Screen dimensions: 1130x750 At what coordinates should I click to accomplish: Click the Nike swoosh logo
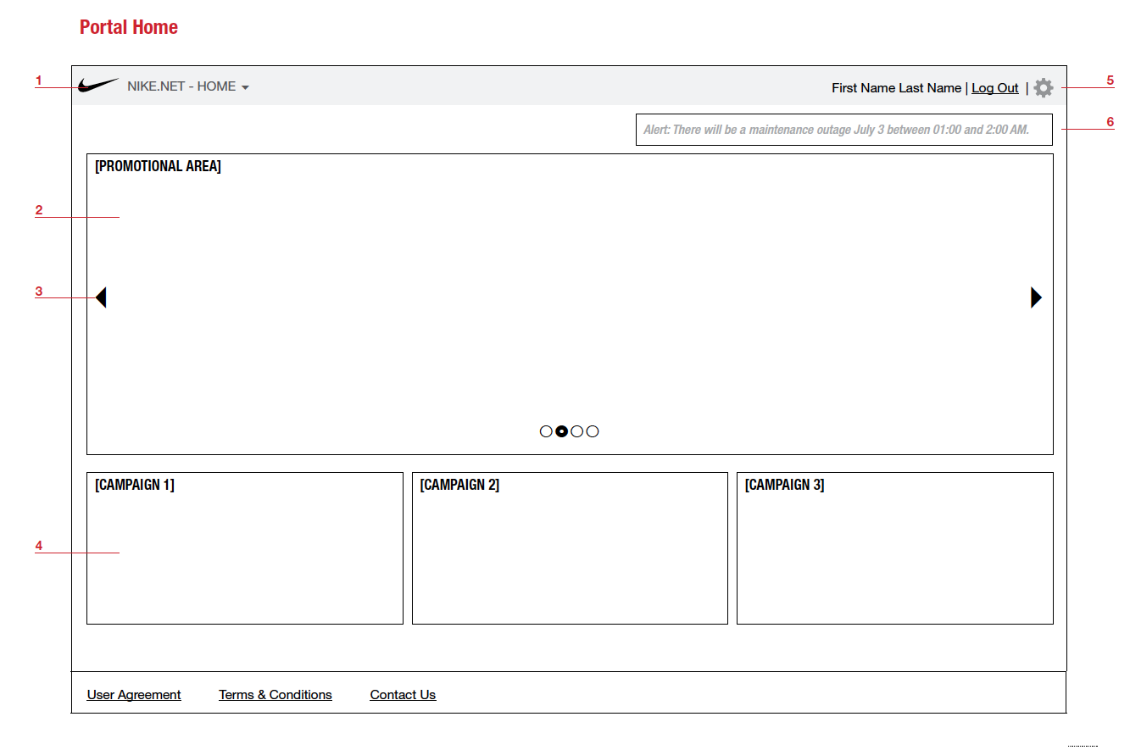(x=97, y=86)
